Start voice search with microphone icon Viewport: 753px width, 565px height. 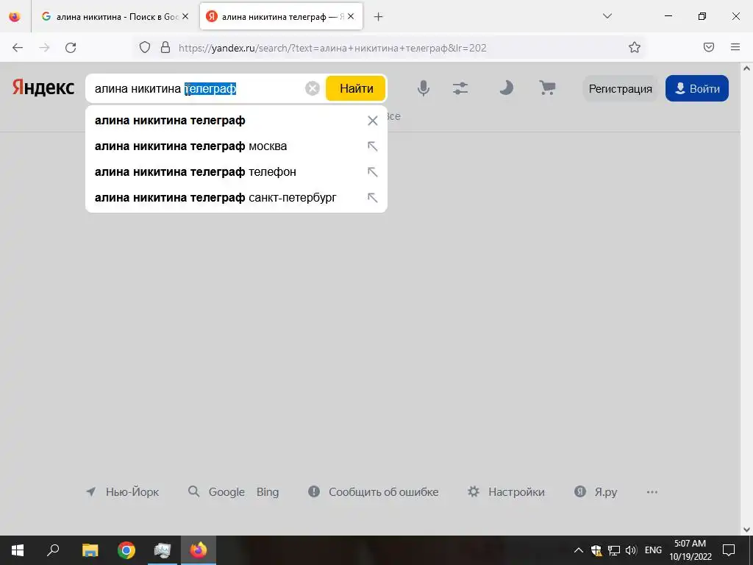coord(423,88)
